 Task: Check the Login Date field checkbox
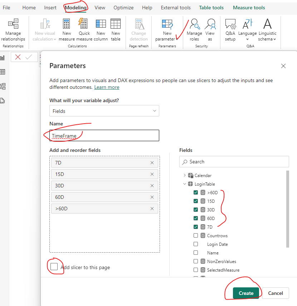196,244
